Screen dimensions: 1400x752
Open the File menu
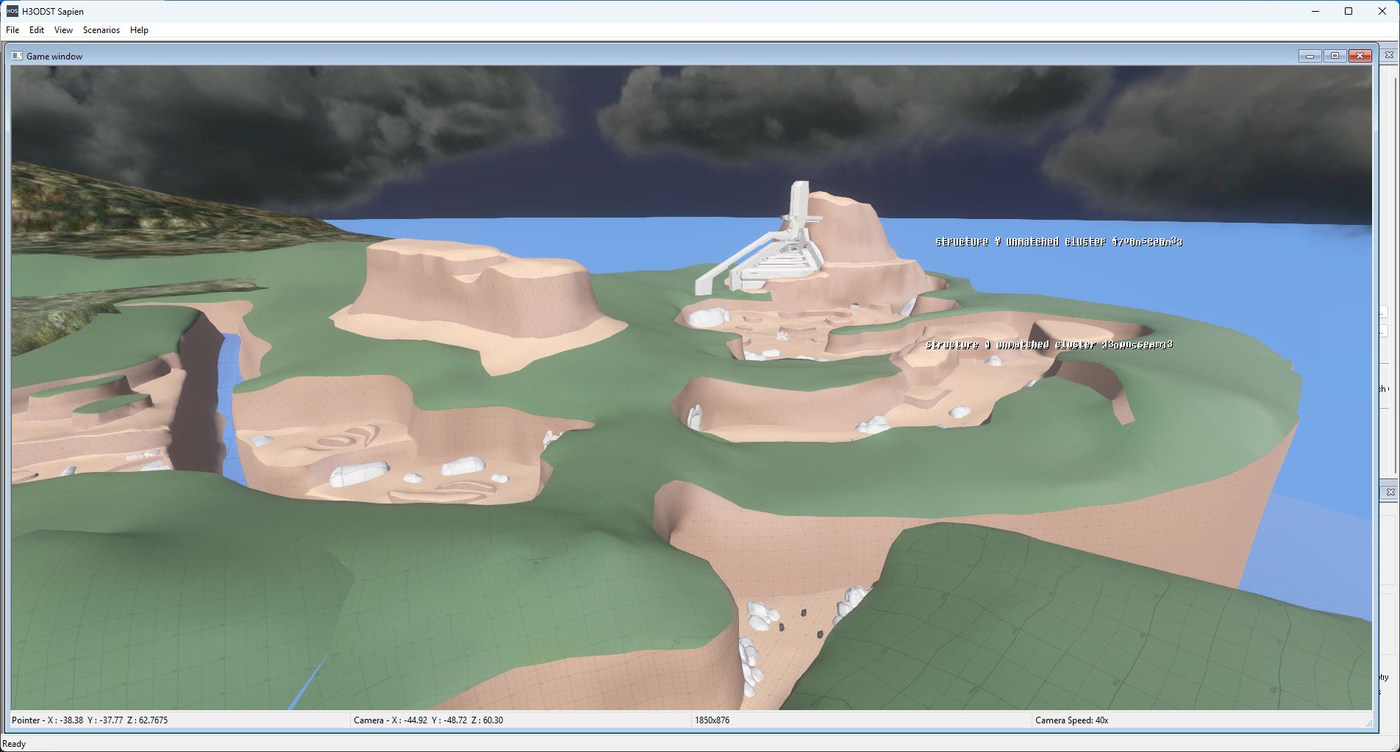pyautogui.click(x=12, y=30)
